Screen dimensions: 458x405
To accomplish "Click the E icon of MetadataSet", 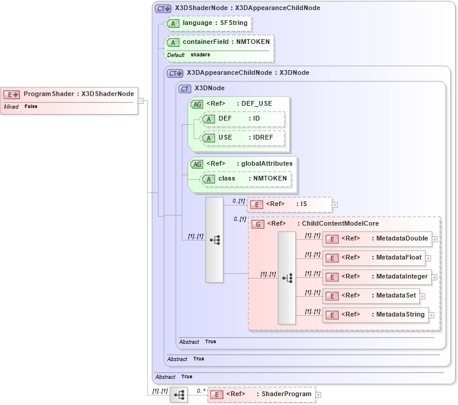I will (332, 296).
